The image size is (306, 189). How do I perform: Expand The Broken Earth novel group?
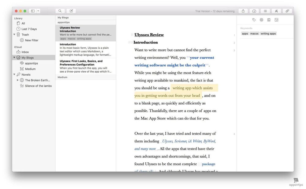18,80
